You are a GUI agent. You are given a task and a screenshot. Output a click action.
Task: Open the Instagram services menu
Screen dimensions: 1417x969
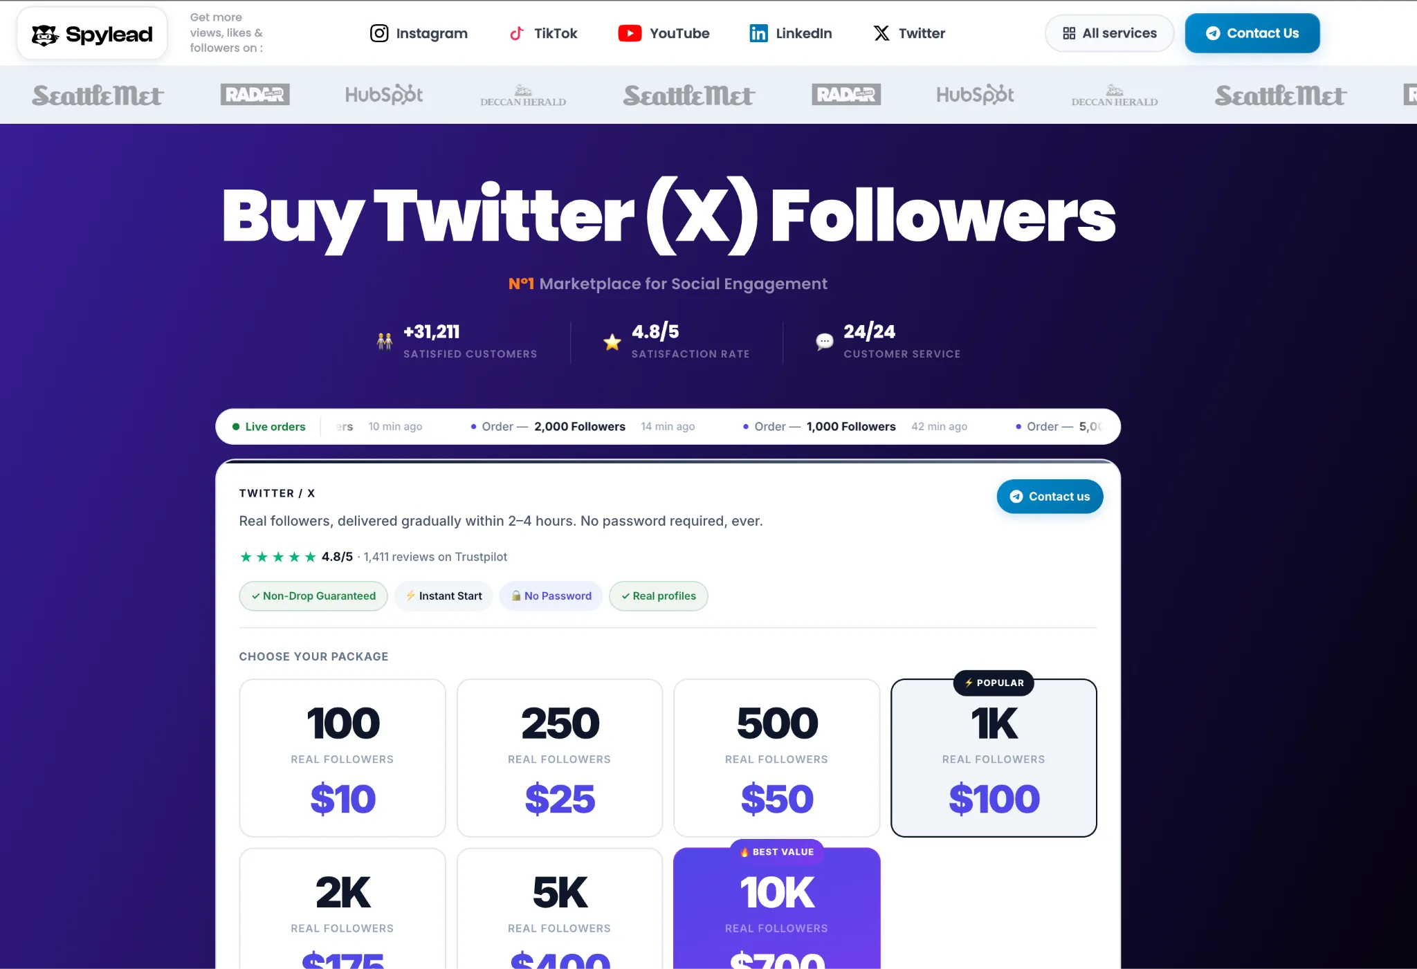(419, 33)
